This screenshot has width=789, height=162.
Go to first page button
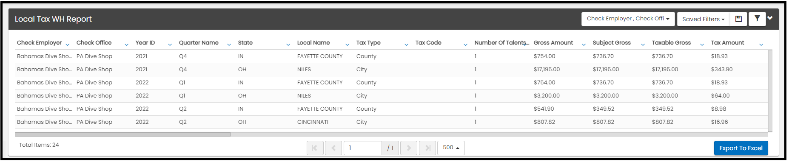[315, 148]
